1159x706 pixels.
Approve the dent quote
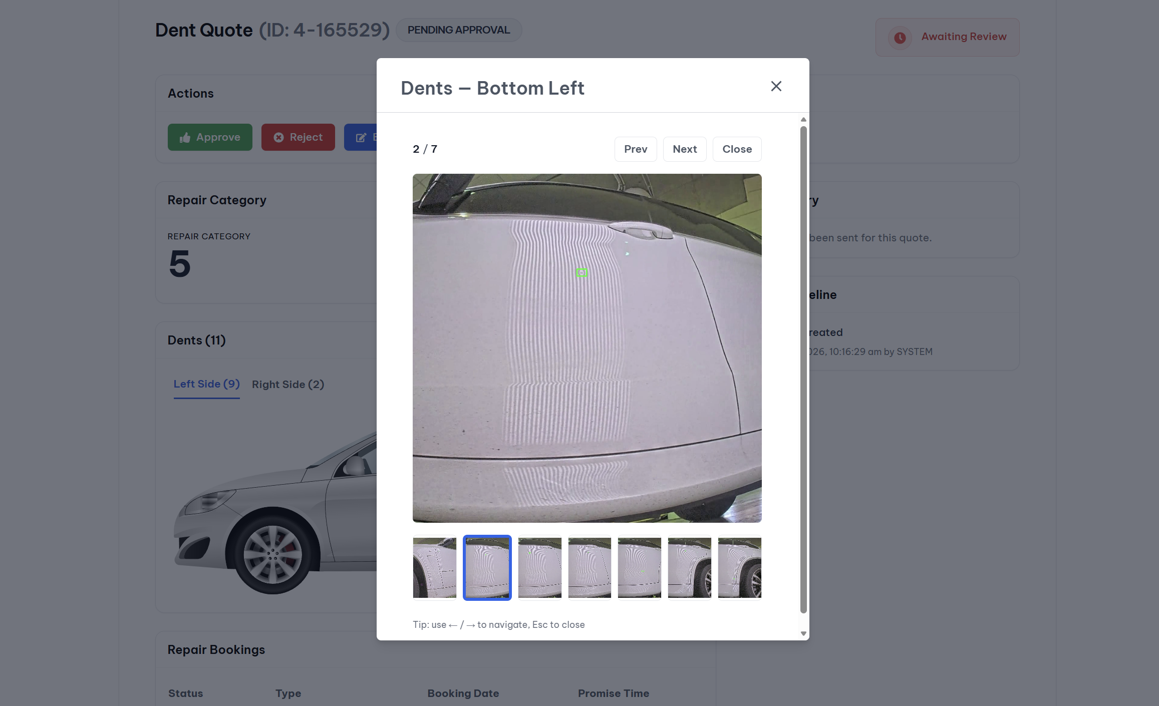[210, 137]
